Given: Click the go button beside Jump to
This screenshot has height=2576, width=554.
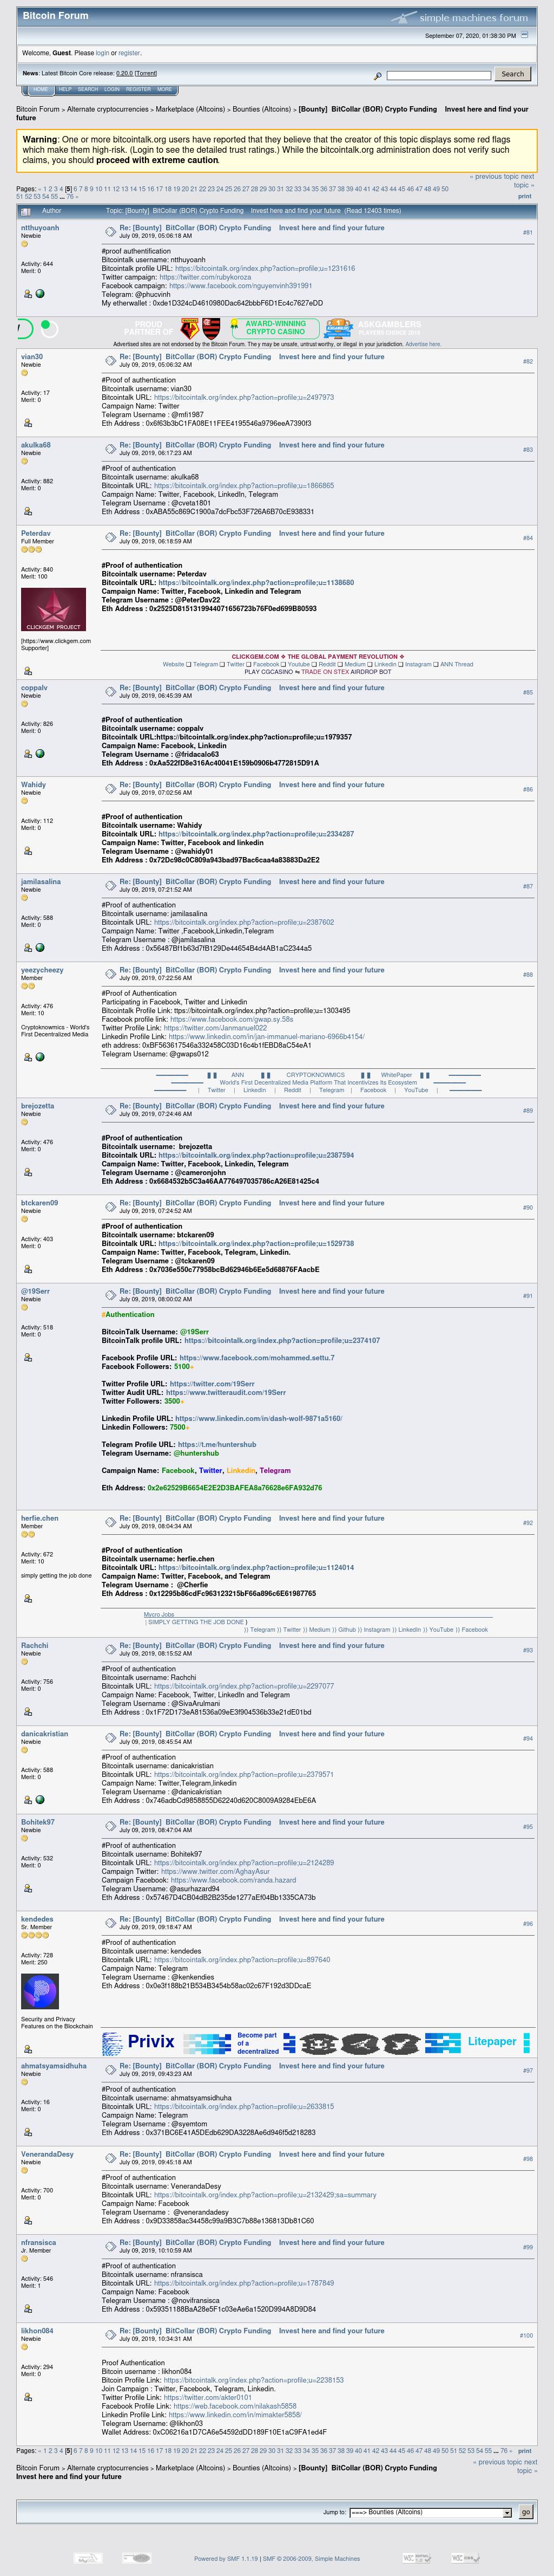Looking at the screenshot, I should [x=525, y=2512].
